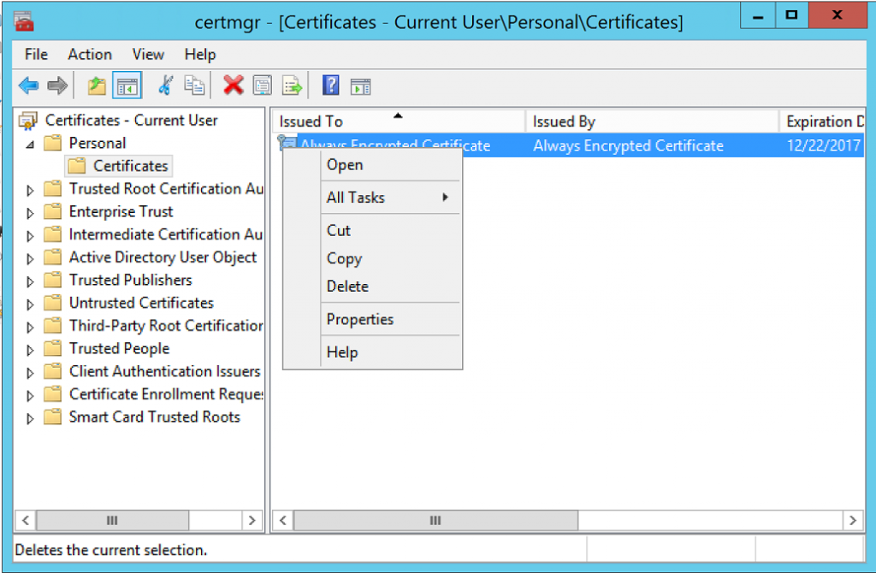
Task: Select Active Directory User Object tree item
Action: [163, 257]
